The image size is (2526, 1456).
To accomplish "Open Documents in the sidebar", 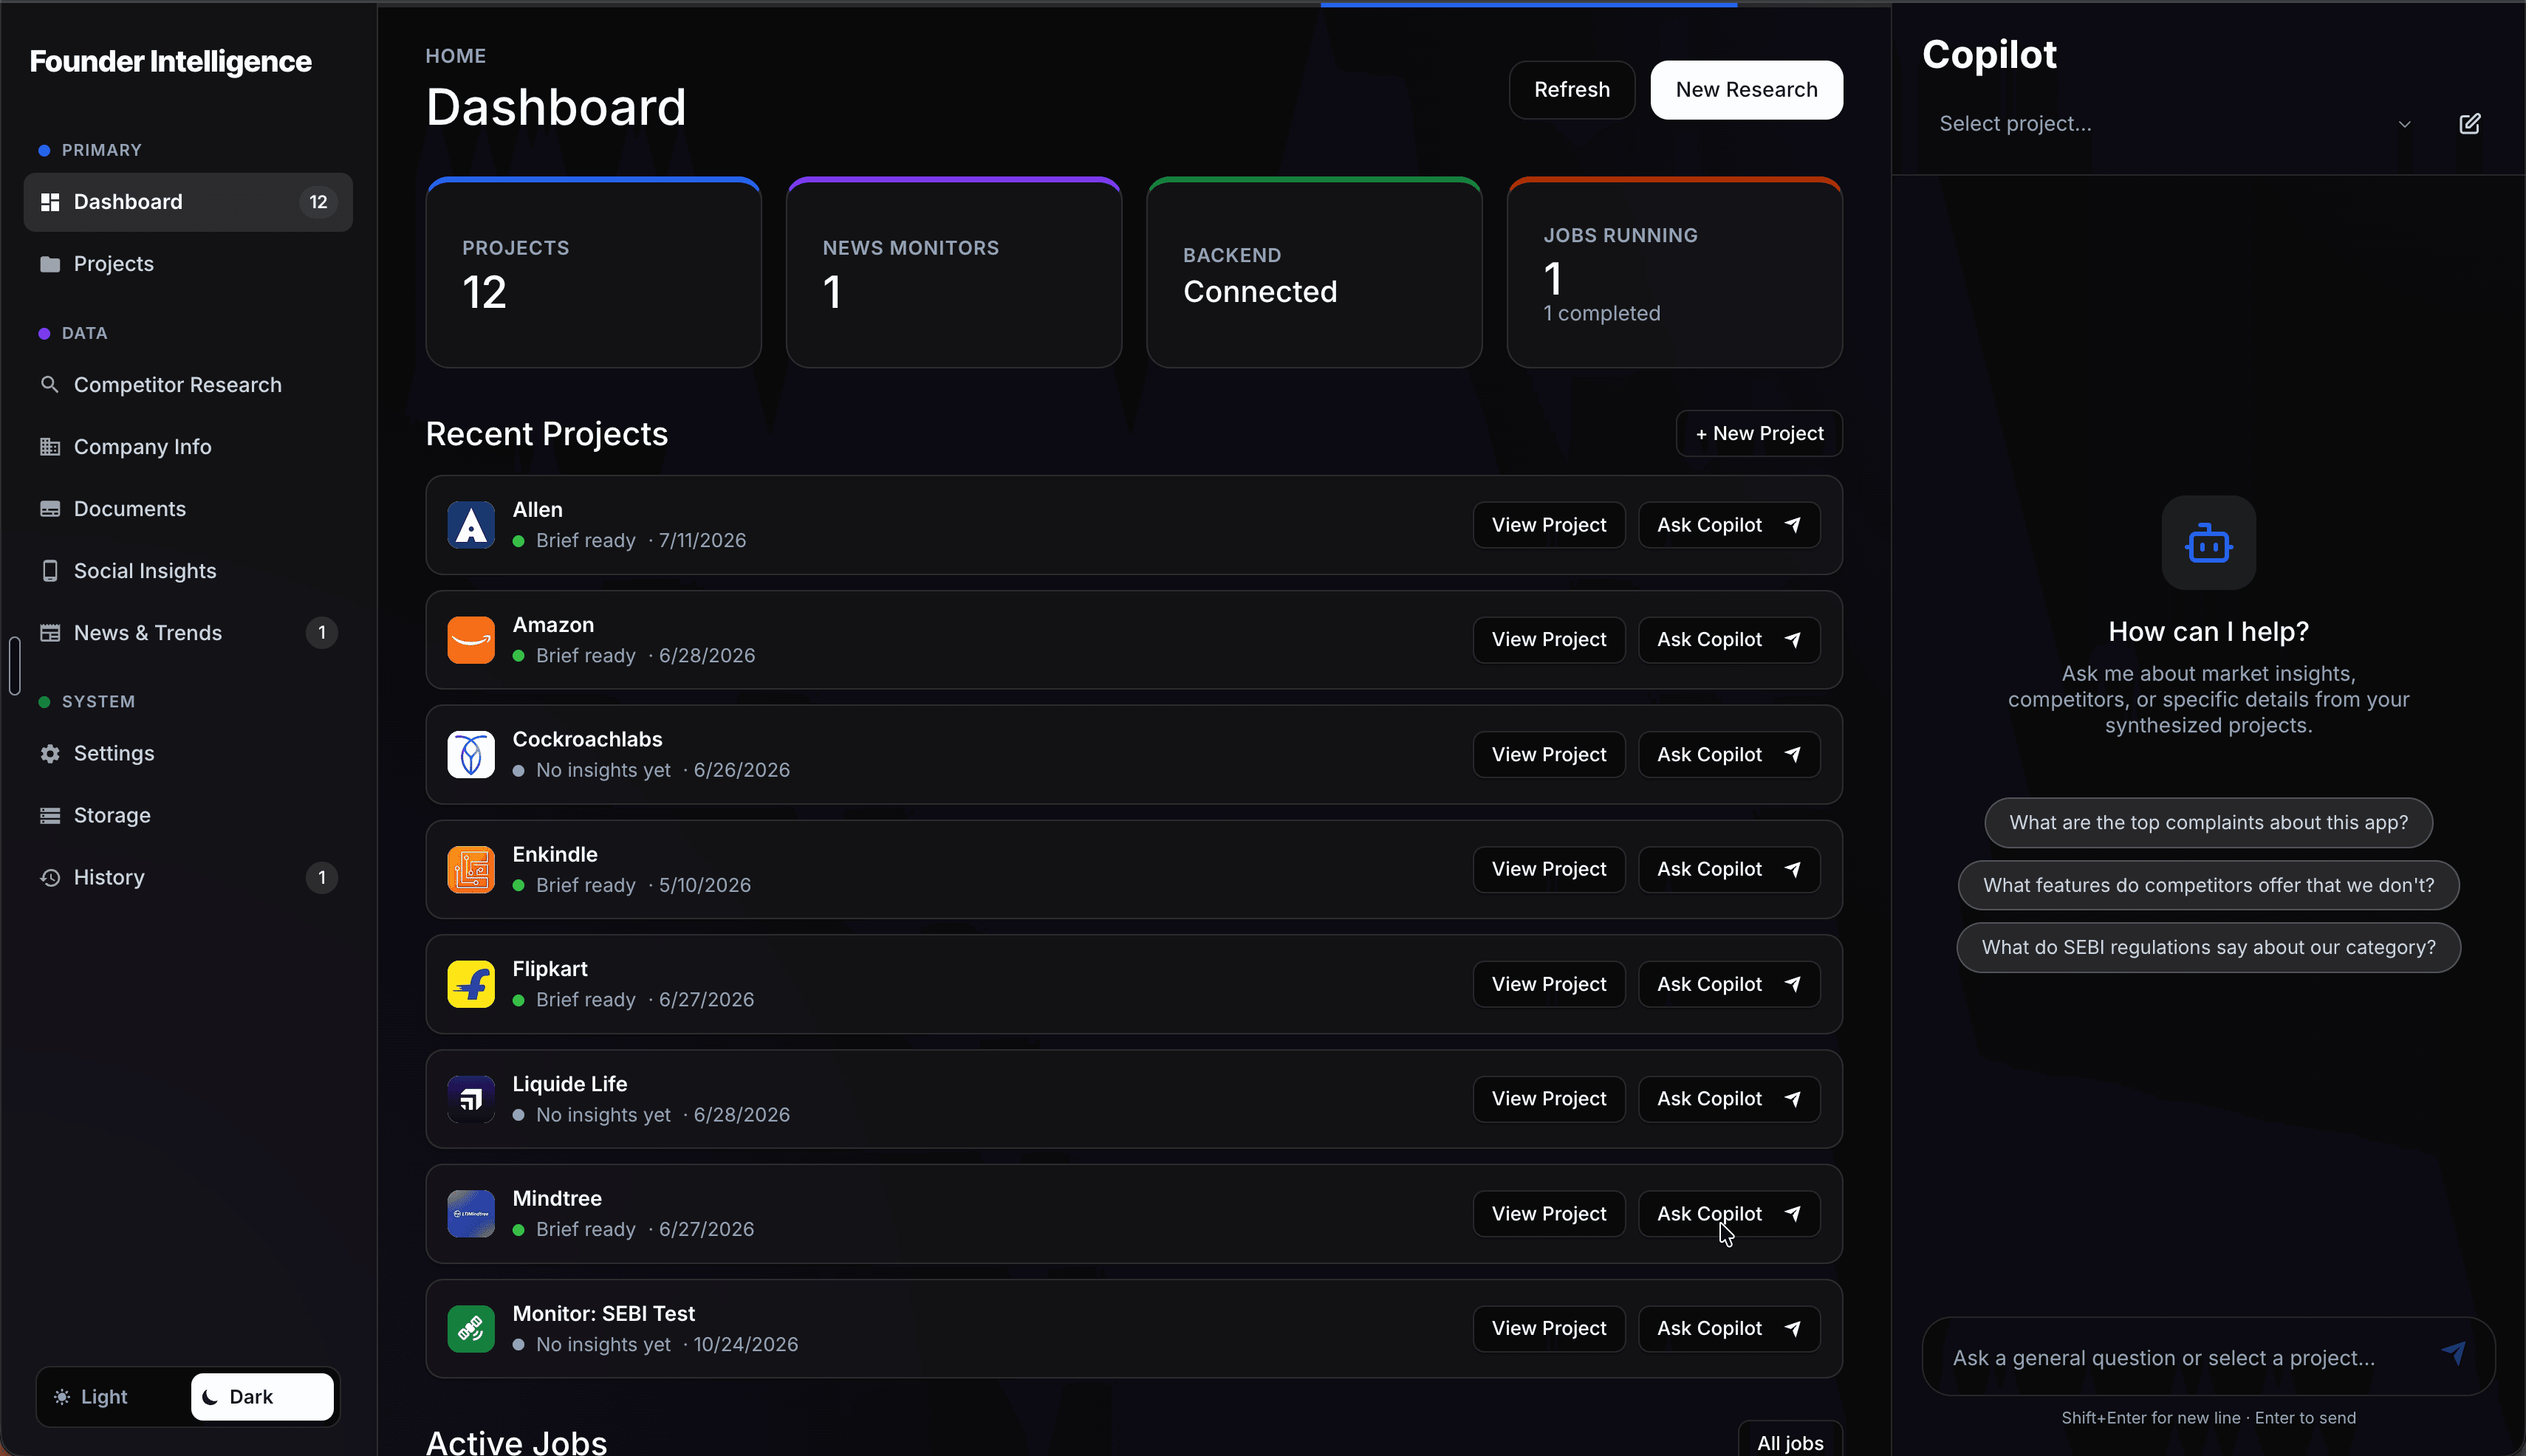I will pyautogui.click(x=188, y=509).
